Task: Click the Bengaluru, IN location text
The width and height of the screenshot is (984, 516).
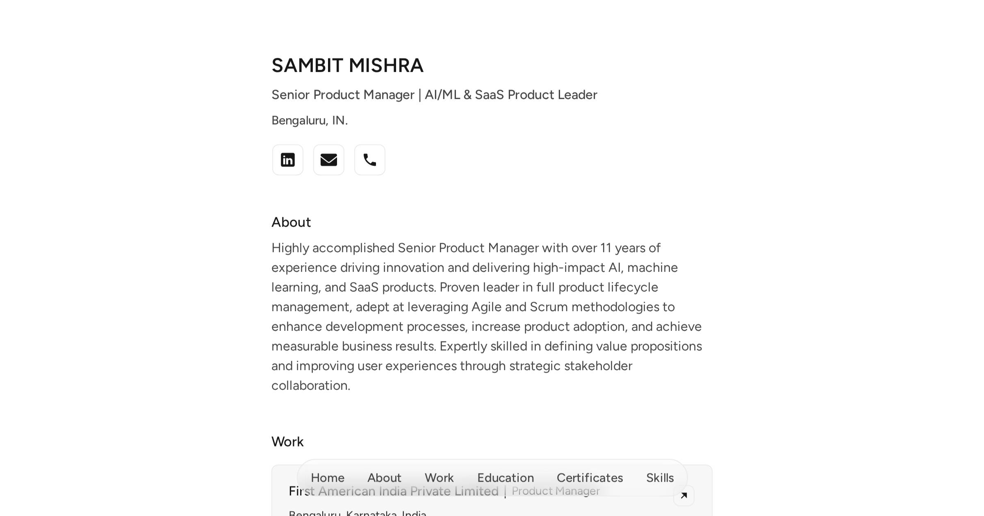Action: pos(309,120)
